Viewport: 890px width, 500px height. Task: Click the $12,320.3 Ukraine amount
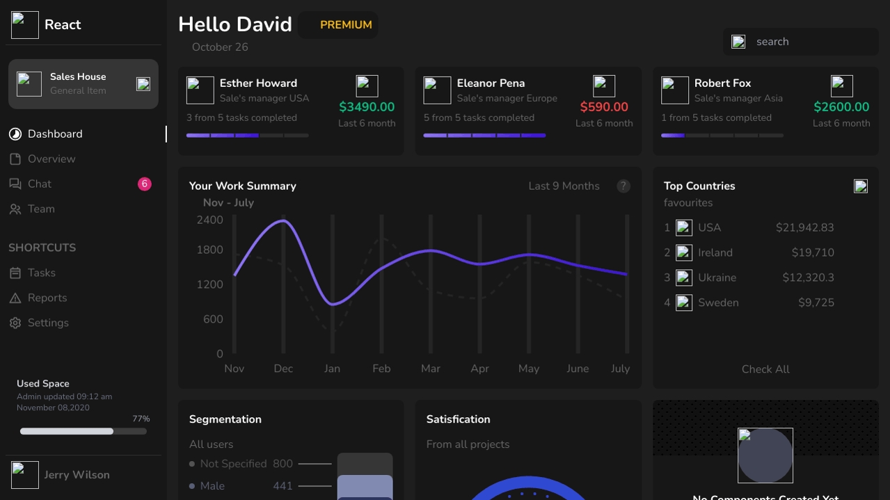[808, 278]
